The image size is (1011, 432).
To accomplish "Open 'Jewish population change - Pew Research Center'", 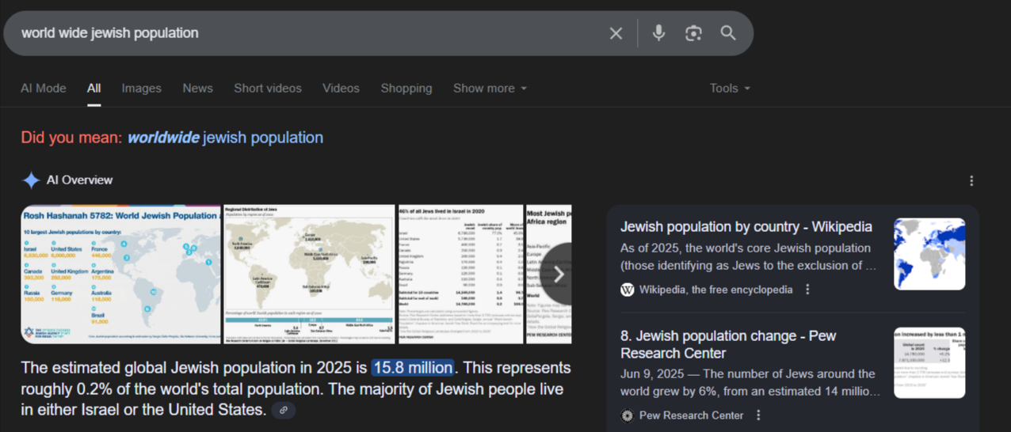I will click(728, 344).
